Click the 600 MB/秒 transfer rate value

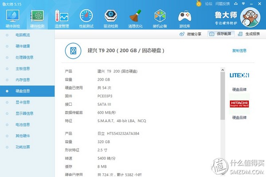106,113
